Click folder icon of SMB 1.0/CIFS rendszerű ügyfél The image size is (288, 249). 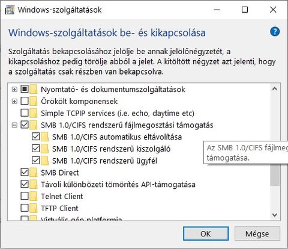[45, 161]
